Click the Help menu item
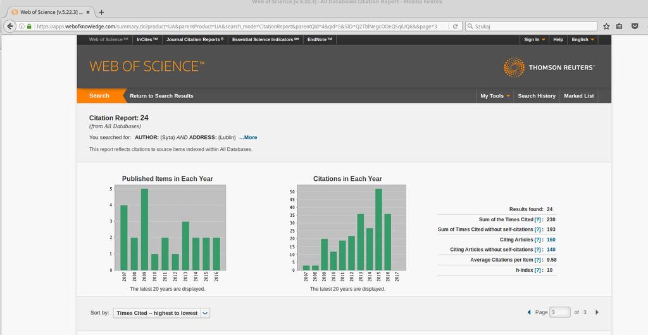Screen dimensions: 648x335 click(x=558, y=40)
